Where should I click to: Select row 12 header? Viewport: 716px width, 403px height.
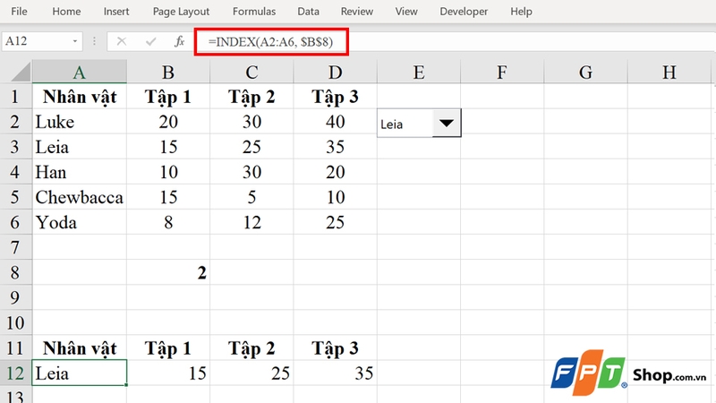15,373
